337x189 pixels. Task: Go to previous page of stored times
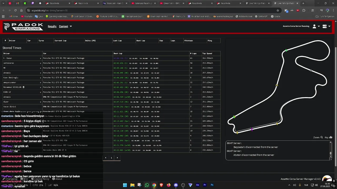click(x=106, y=158)
